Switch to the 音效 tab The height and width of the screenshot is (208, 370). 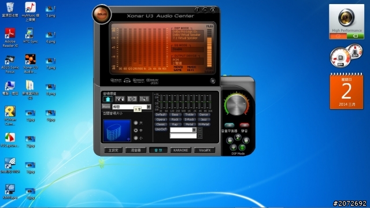[158, 150]
